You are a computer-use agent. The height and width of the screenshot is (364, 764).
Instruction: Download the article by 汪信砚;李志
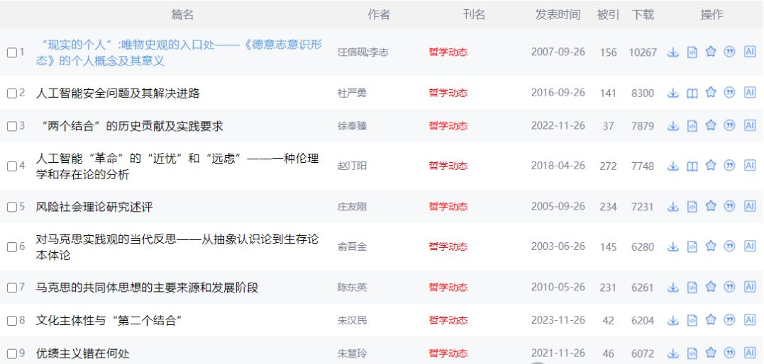(673, 52)
